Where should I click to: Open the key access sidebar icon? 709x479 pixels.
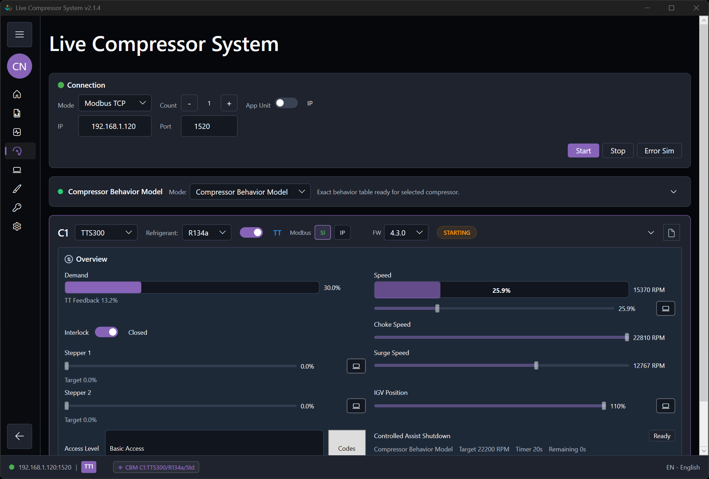point(17,208)
